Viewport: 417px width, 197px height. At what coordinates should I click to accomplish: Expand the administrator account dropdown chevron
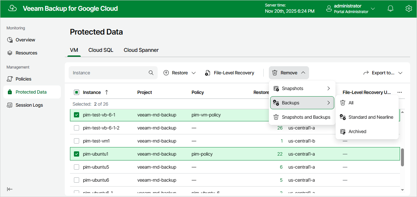tap(373, 9)
